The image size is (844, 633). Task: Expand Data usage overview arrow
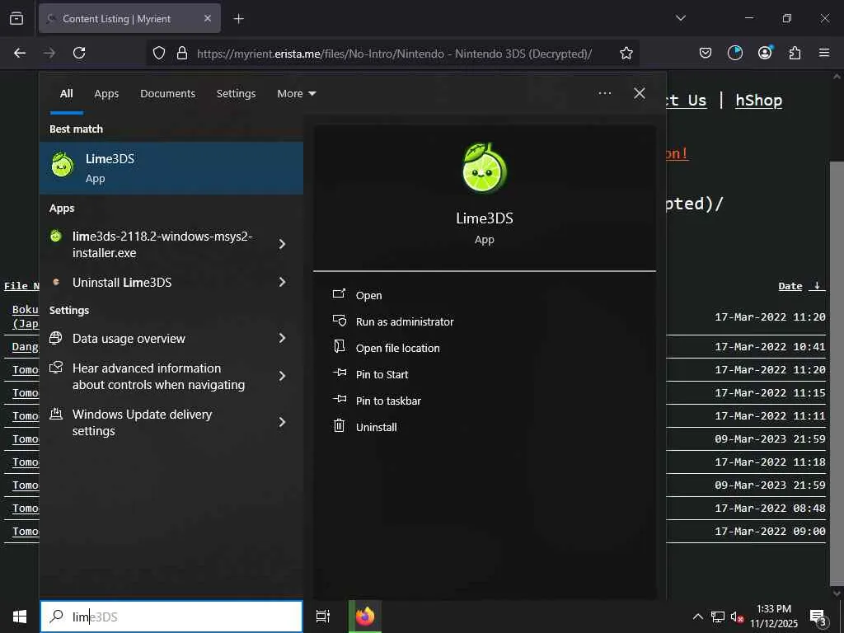(x=282, y=338)
